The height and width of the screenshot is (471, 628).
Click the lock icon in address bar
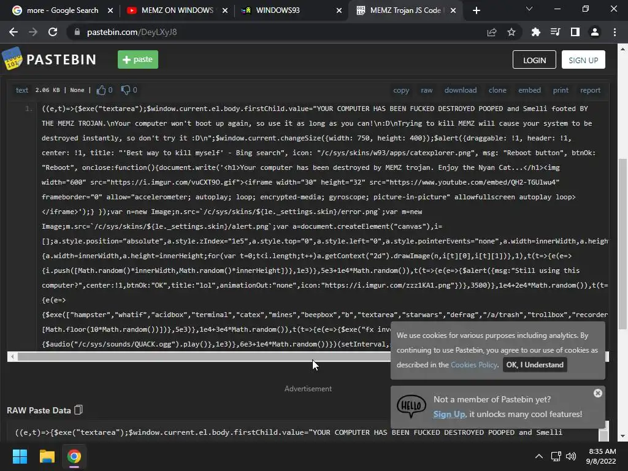(x=77, y=32)
